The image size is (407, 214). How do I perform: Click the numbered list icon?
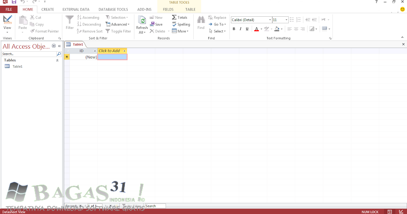click(298, 20)
